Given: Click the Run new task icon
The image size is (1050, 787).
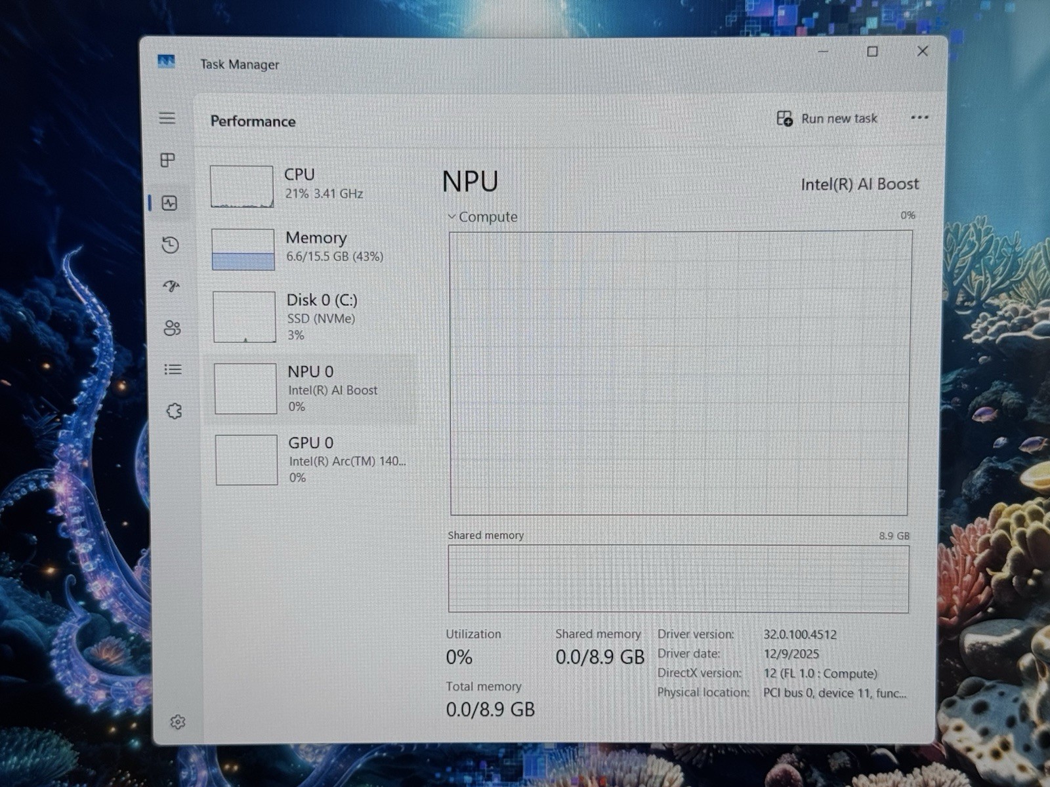Looking at the screenshot, I should [784, 119].
